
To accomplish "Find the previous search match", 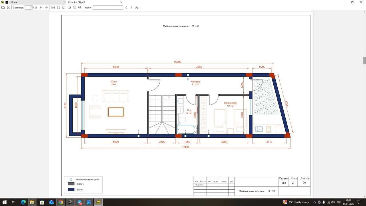I will pos(126,7).
